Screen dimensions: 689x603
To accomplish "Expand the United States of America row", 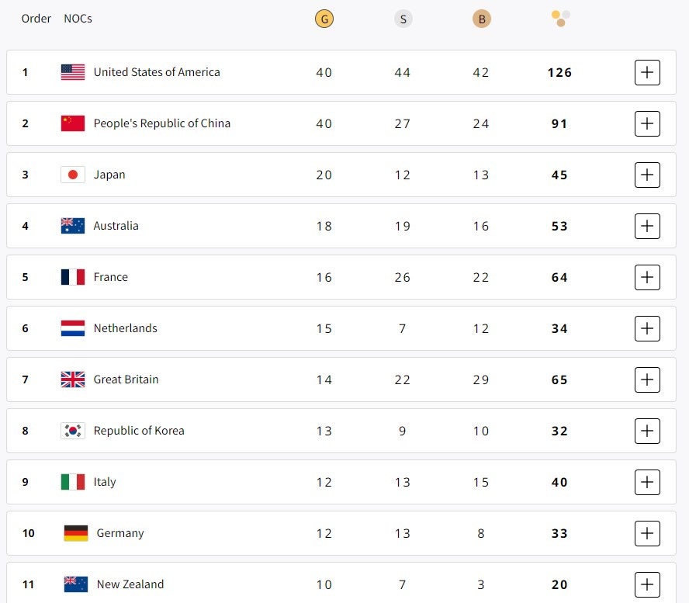I will pos(647,72).
